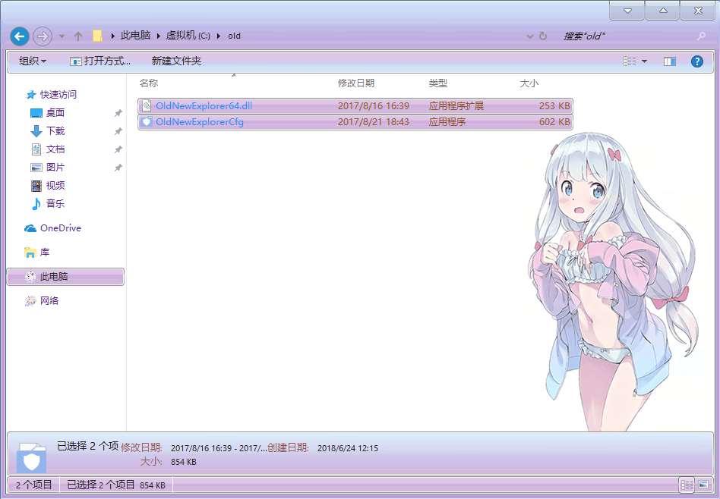Click the OldNewExplorer64.dll file icon
The width and height of the screenshot is (720, 499).
coord(147,106)
